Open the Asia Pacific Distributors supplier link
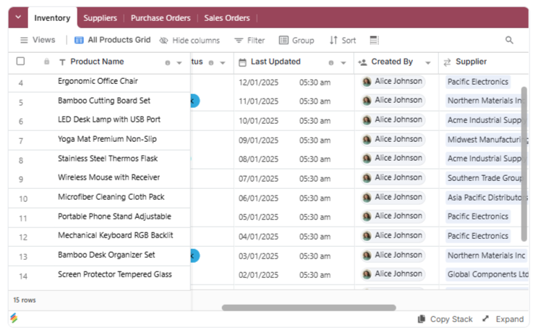This screenshot has width=541, height=333. [x=487, y=197]
